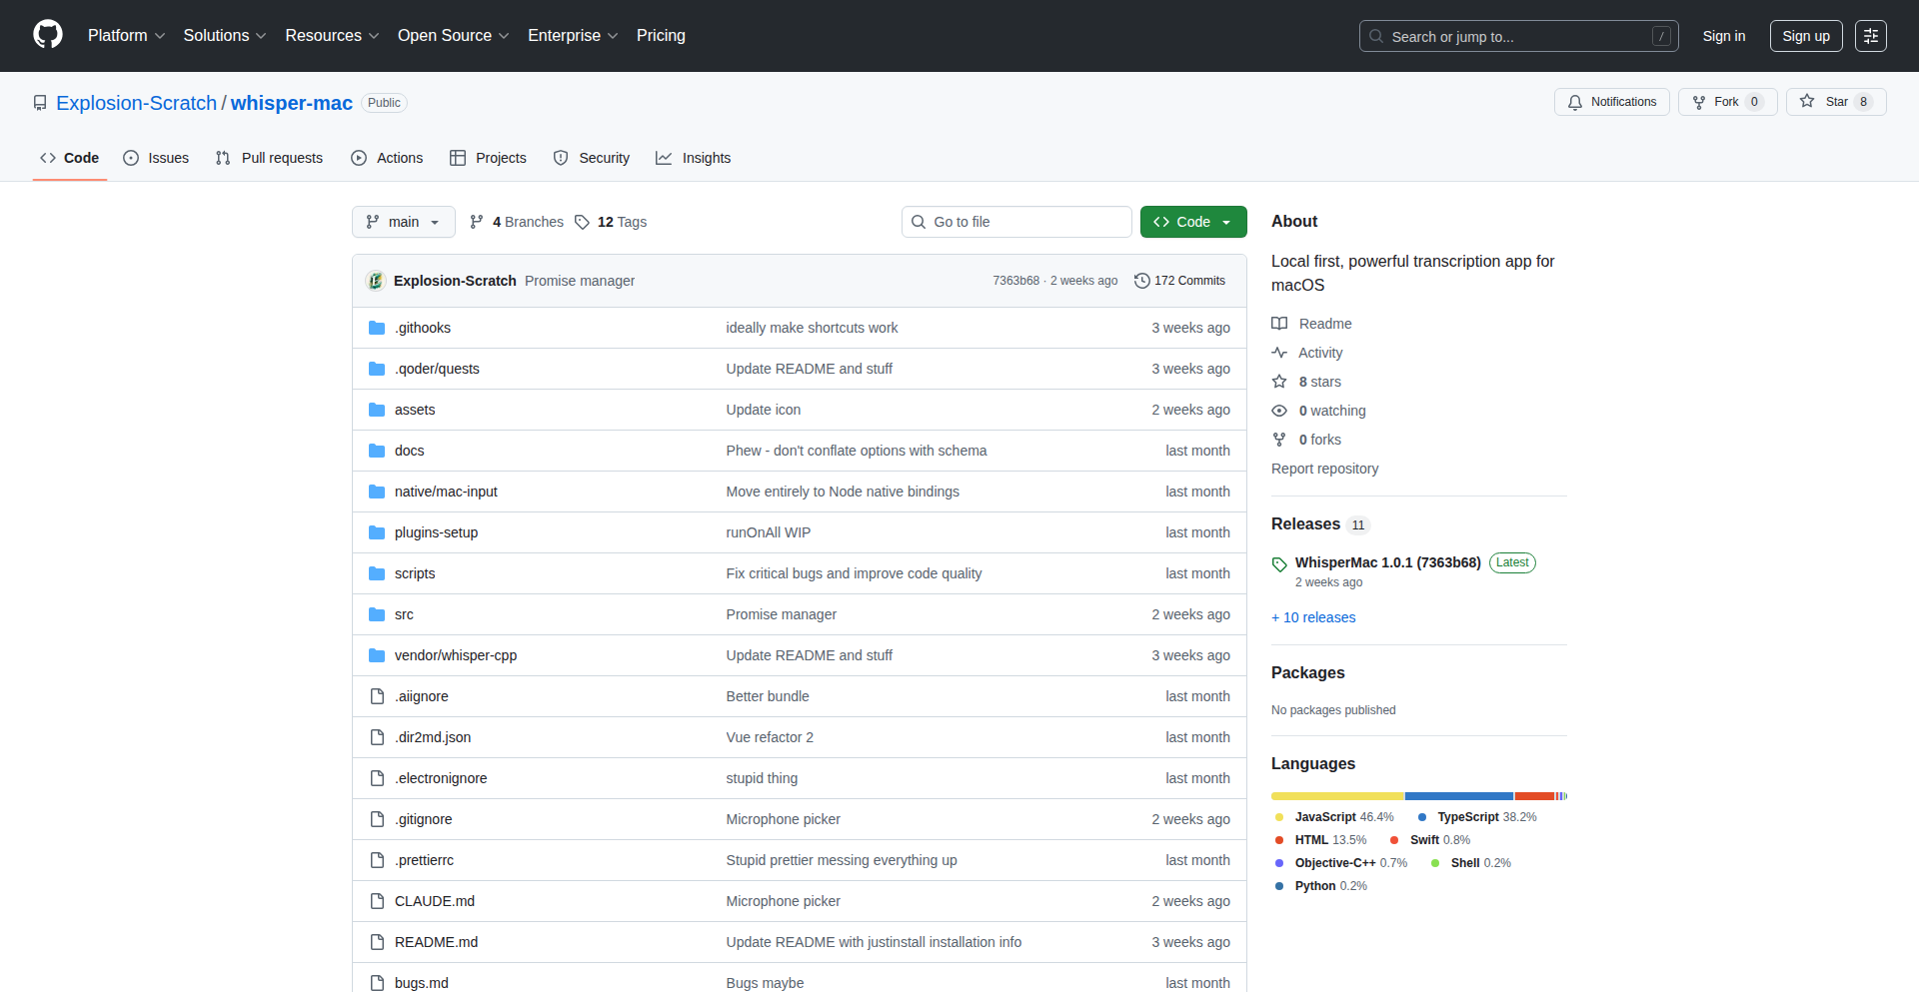Click the .dir2md.json file icon
The height and width of the screenshot is (992, 1919).
(377, 737)
